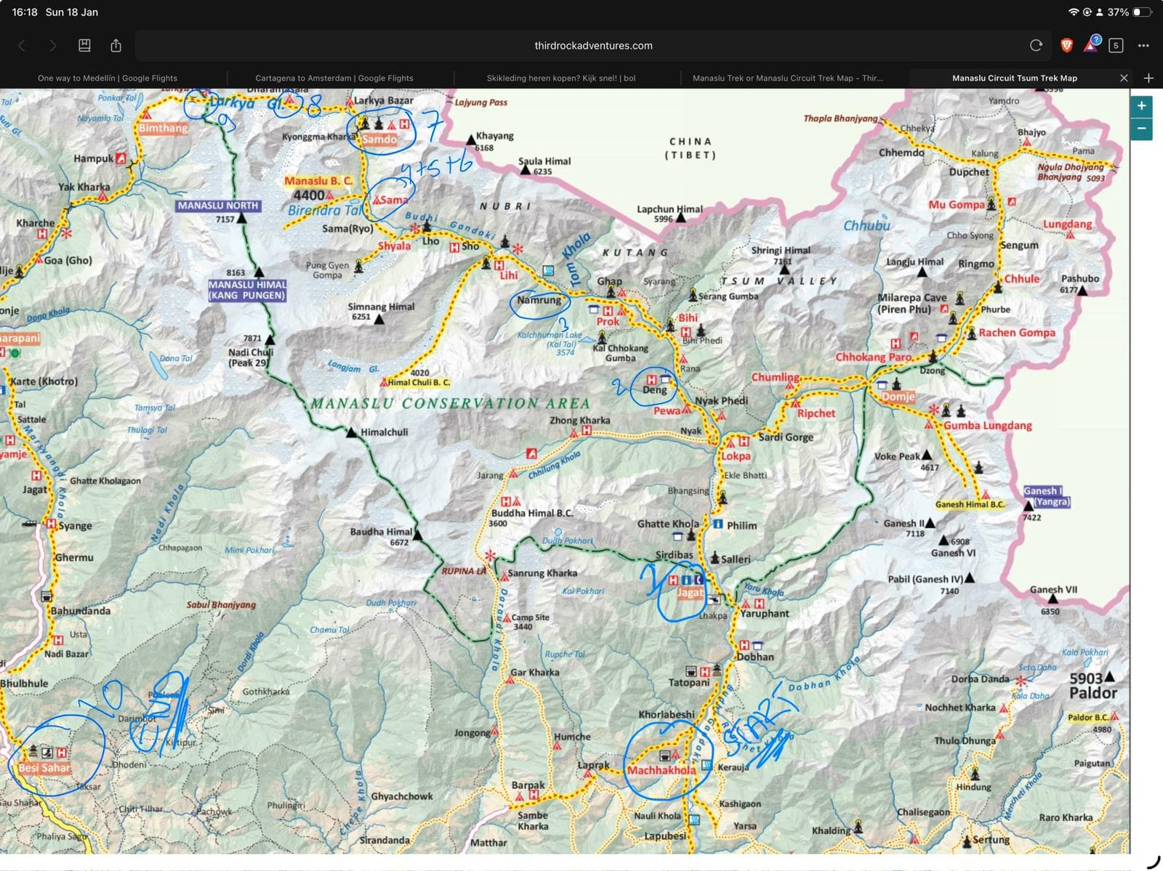Click the Chhokang Paro label
This screenshot has height=871, width=1163.
click(874, 357)
